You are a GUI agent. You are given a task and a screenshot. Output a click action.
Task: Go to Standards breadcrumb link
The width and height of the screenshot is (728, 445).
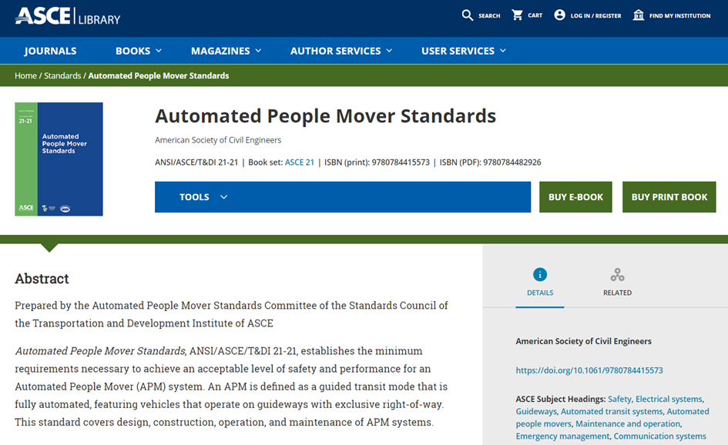tap(62, 75)
